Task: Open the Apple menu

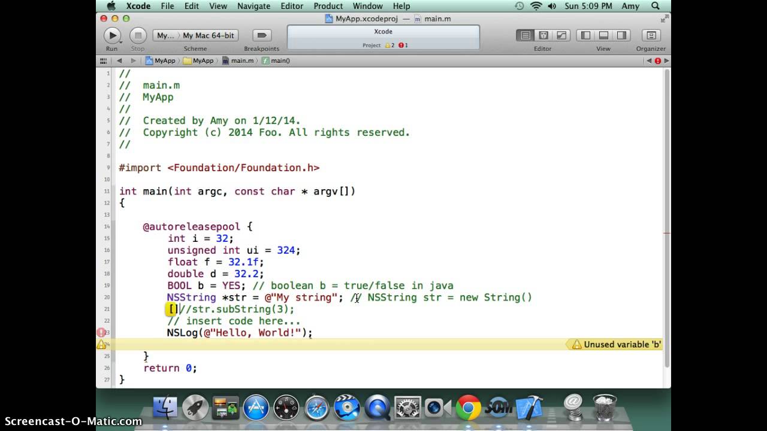Action: tap(110, 6)
